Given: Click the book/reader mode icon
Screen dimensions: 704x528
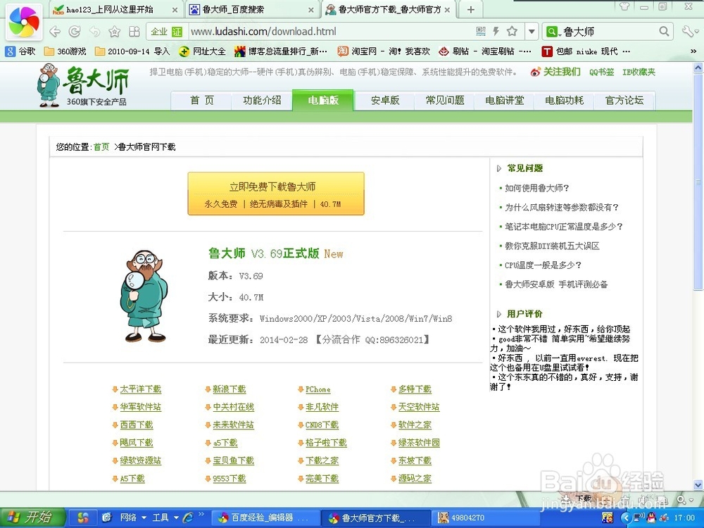Looking at the screenshot, I should tap(134, 32).
